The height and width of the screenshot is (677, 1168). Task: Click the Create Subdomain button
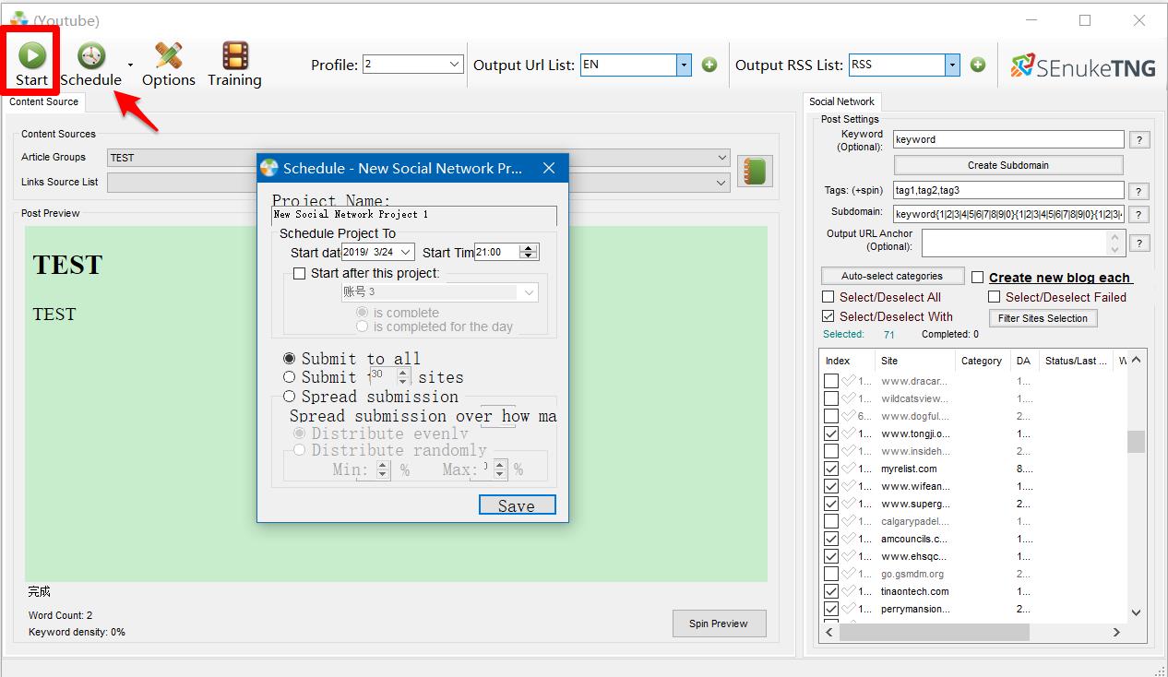(x=1008, y=165)
